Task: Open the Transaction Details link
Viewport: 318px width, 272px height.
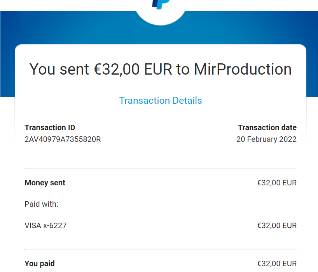Action: [x=161, y=101]
